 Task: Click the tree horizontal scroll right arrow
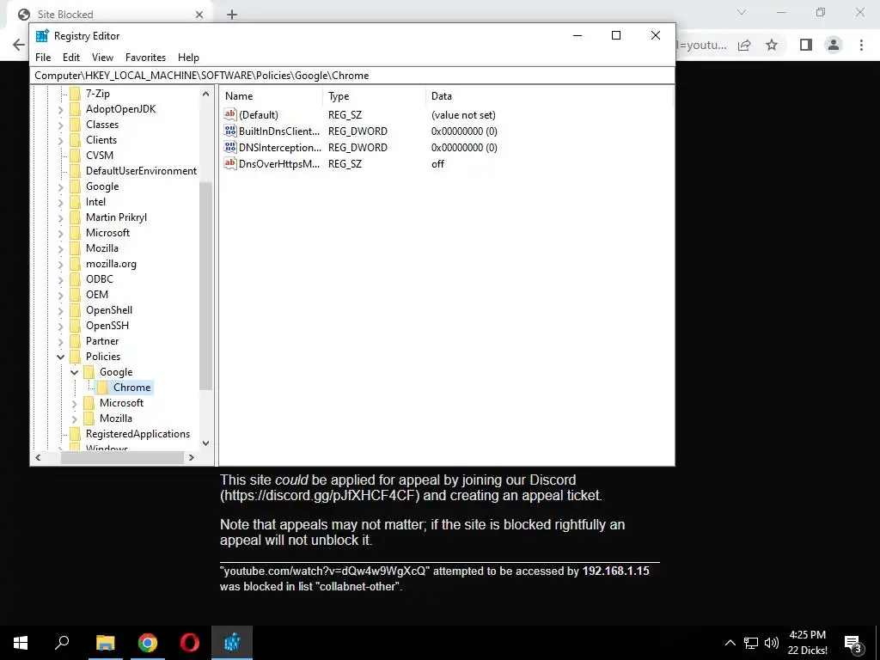(x=192, y=457)
